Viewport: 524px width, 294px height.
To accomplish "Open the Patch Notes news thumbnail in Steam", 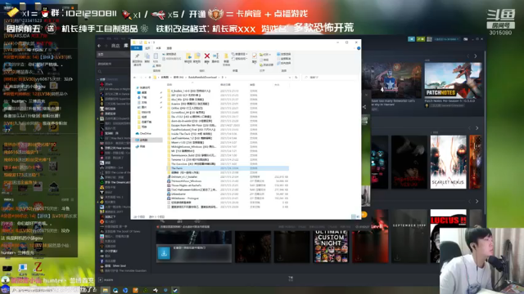I will (453, 80).
